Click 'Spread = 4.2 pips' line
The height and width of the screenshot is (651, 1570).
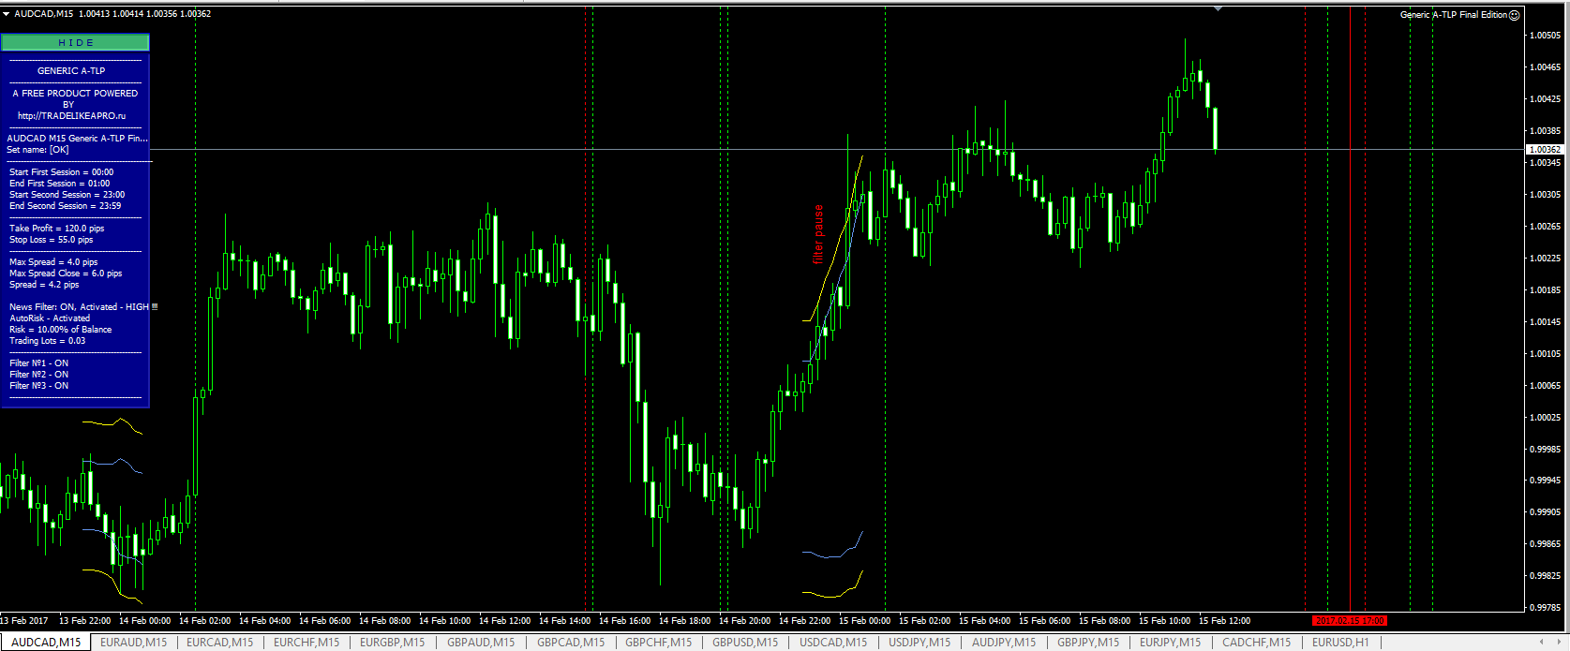click(44, 285)
